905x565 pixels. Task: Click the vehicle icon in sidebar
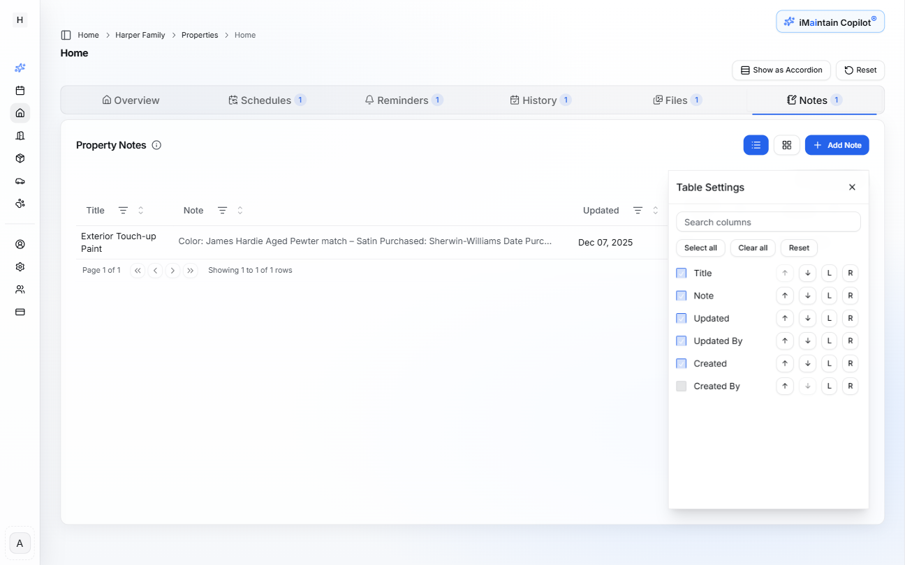click(20, 181)
